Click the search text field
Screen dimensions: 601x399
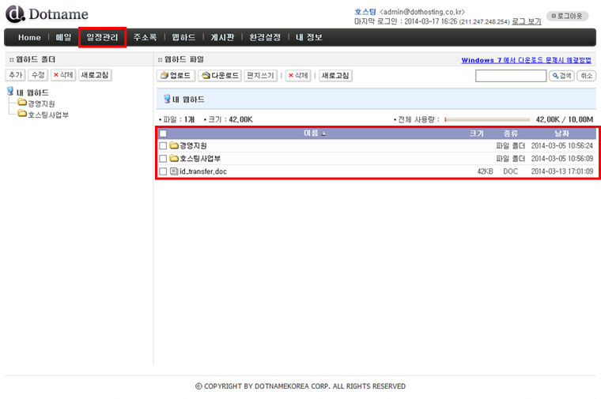point(510,76)
